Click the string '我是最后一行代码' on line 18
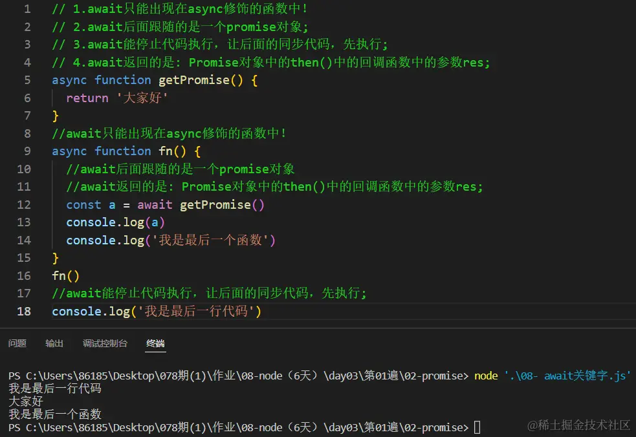This screenshot has height=437, width=636. 196,312
